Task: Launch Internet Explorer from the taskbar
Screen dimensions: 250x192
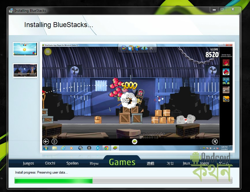Action: click(63, 148)
